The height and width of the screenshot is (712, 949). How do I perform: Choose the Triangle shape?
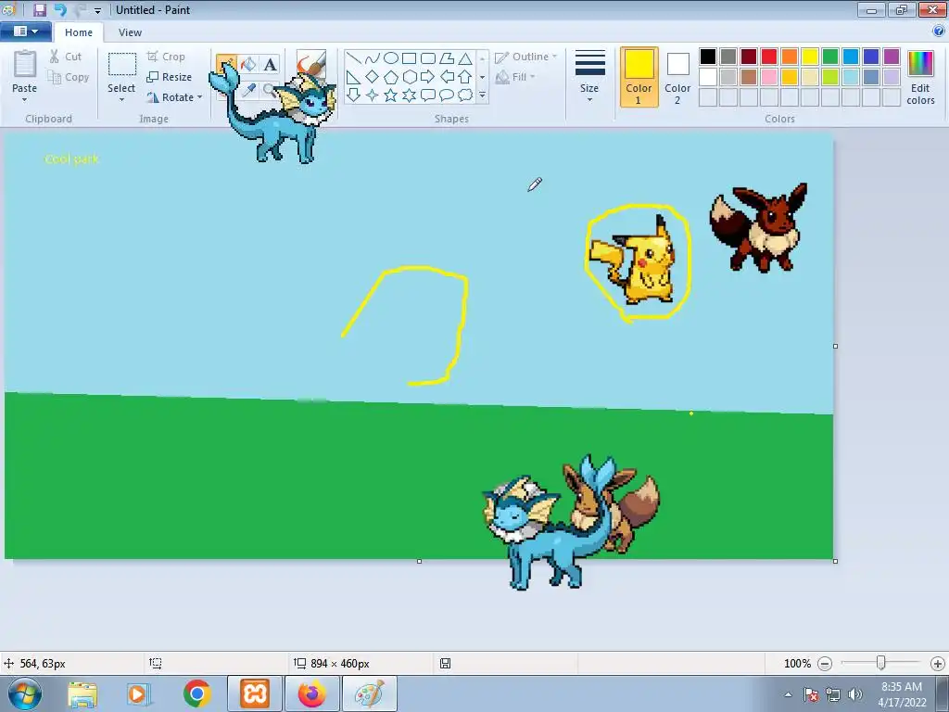point(465,58)
